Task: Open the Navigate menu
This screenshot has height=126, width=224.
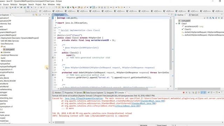Action: pos(23,5)
